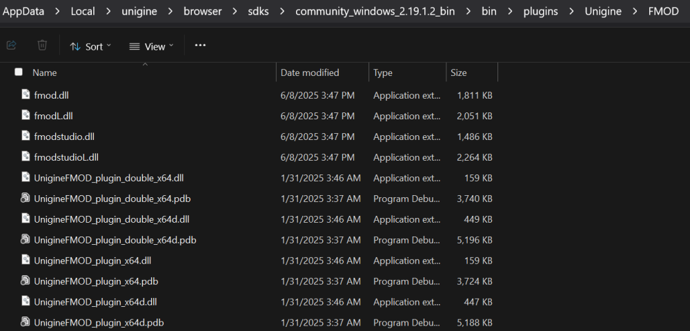690x331 pixels.
Task: Click the fmodstudioL.dll file icon
Action: pos(26,157)
